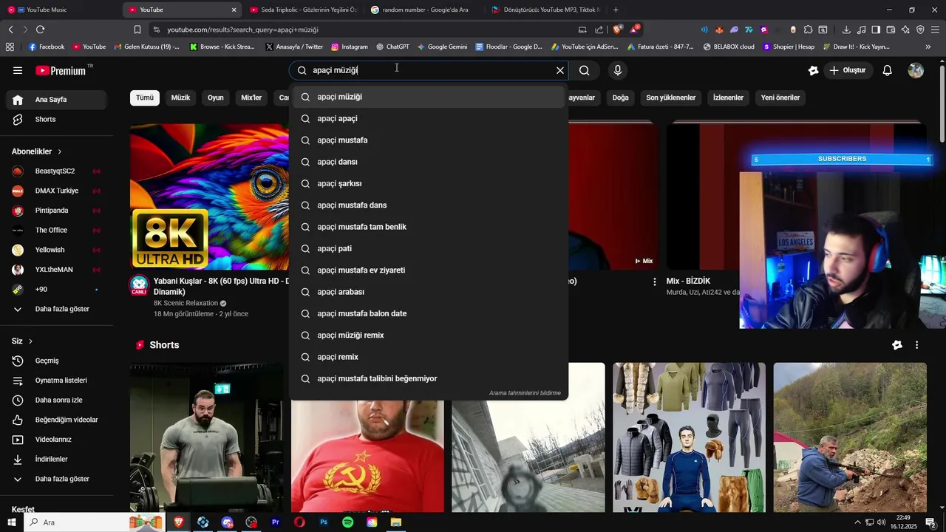
Task: Open Instagram bookmark in bookmarks bar
Action: 349,47
